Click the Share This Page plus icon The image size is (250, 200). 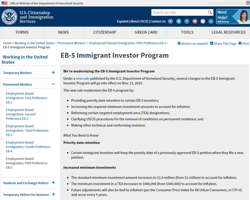click(211, 43)
